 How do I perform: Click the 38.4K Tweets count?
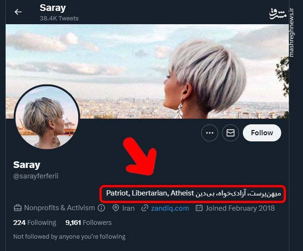pyautogui.click(x=59, y=18)
